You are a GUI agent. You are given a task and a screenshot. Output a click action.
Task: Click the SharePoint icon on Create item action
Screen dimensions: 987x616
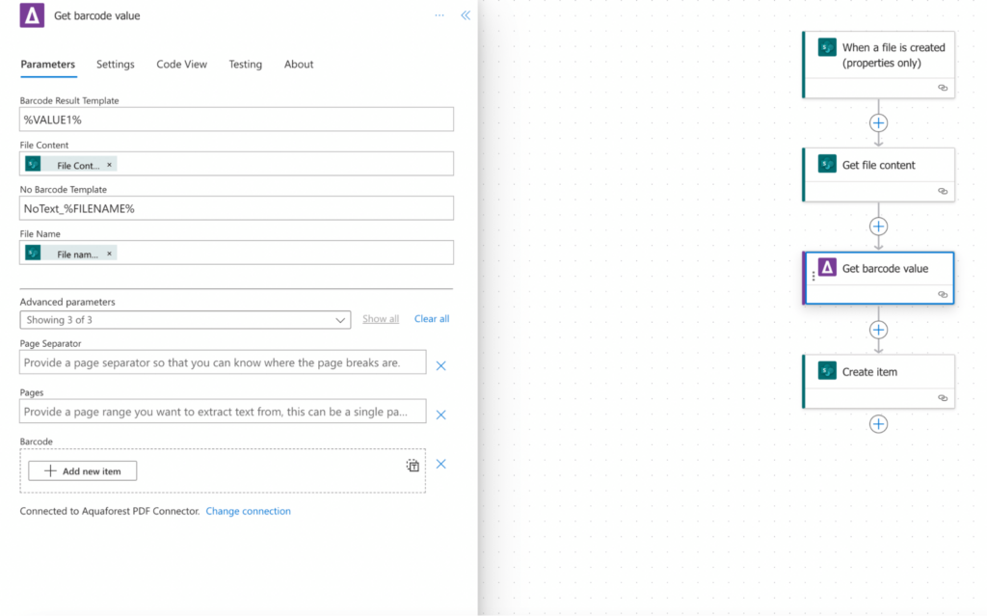click(825, 370)
